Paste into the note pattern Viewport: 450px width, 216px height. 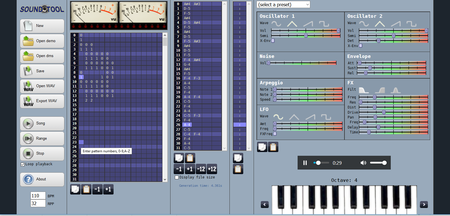[x=190, y=158]
